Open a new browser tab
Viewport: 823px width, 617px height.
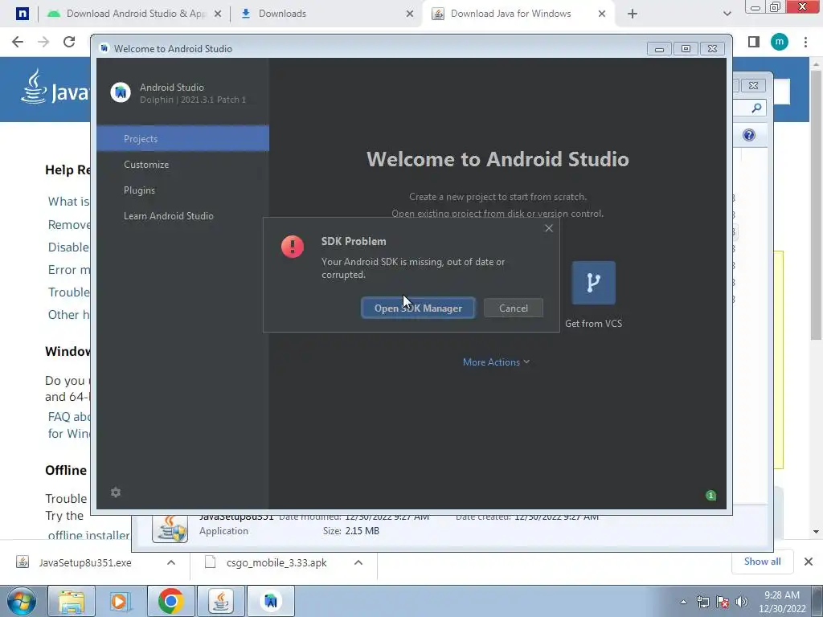(632, 14)
